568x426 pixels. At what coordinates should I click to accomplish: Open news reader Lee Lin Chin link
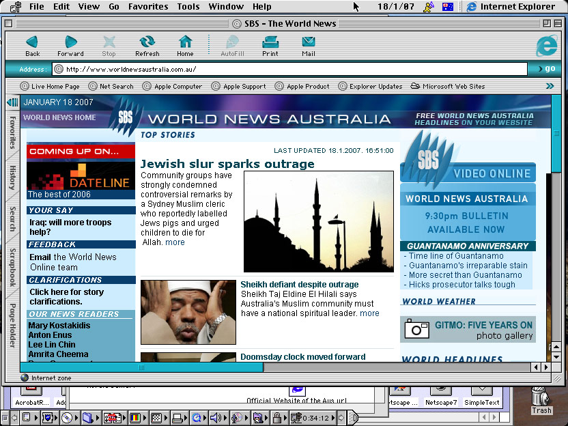point(52,345)
